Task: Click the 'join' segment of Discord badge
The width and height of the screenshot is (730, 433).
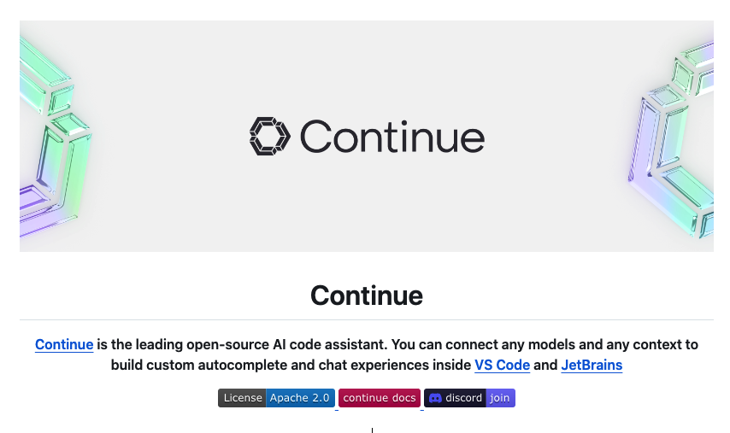Action: coord(500,398)
